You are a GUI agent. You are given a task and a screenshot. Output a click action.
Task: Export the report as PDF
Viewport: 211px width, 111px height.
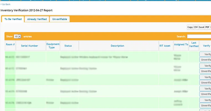point(207,27)
